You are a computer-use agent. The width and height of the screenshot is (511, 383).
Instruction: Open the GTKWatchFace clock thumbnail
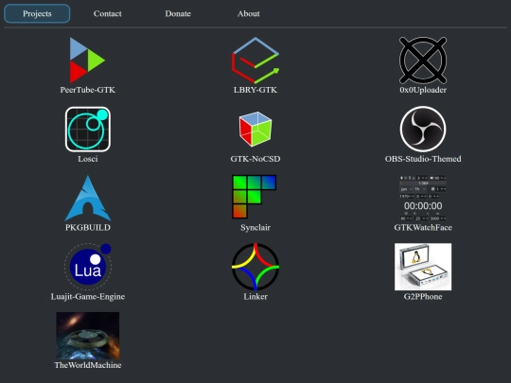point(423,198)
